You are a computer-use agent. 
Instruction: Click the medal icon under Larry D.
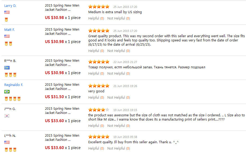pos(6,20)
